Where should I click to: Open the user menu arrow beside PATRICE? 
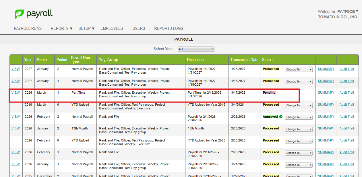coord(357,11)
